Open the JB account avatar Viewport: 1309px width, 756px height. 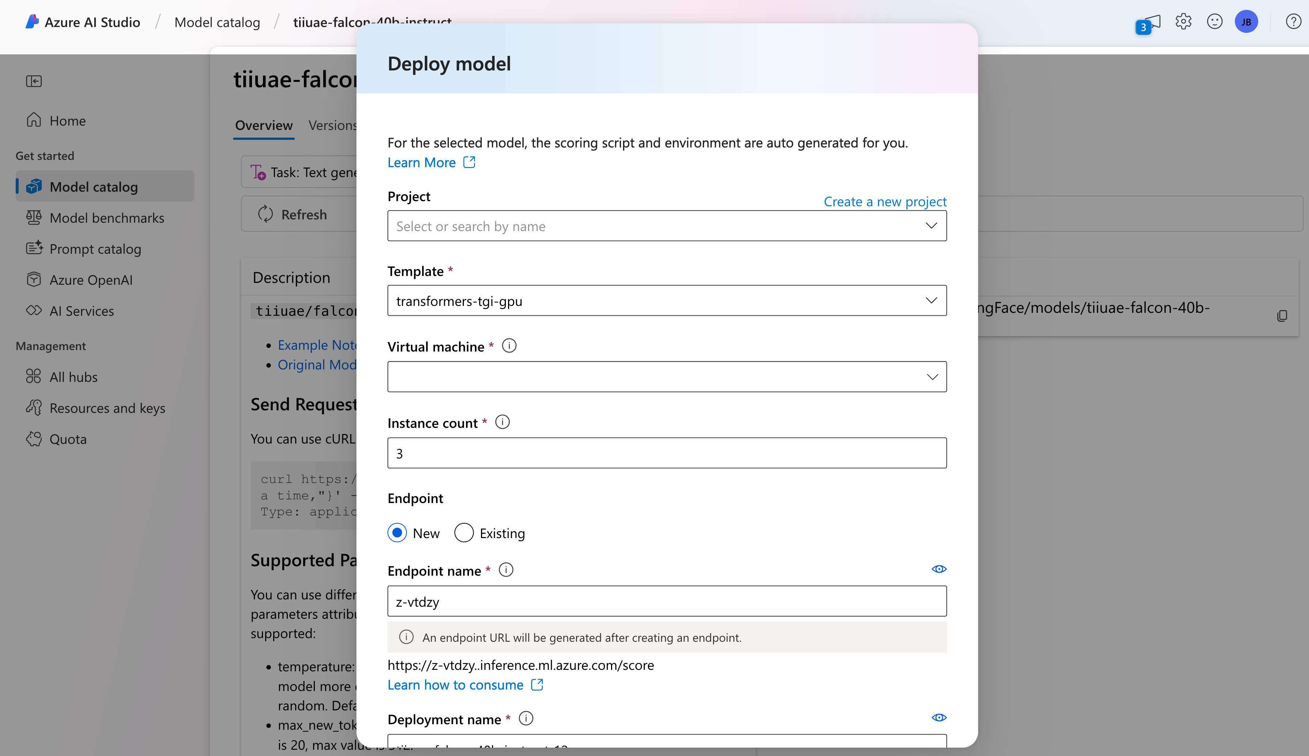pyautogui.click(x=1246, y=22)
